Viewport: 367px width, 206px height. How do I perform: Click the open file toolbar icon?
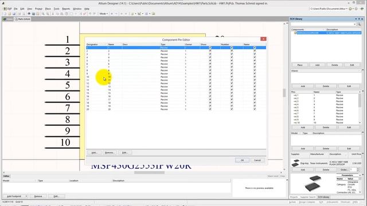click(10, 14)
